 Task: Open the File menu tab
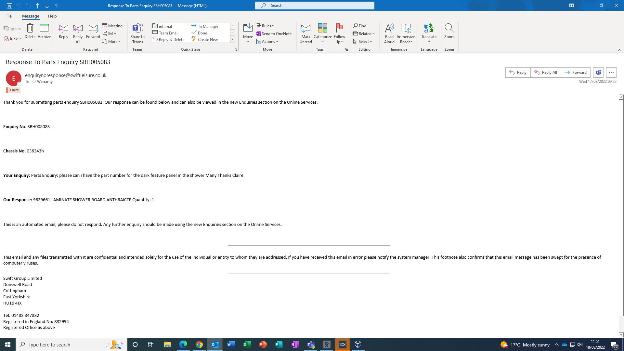tap(8, 16)
